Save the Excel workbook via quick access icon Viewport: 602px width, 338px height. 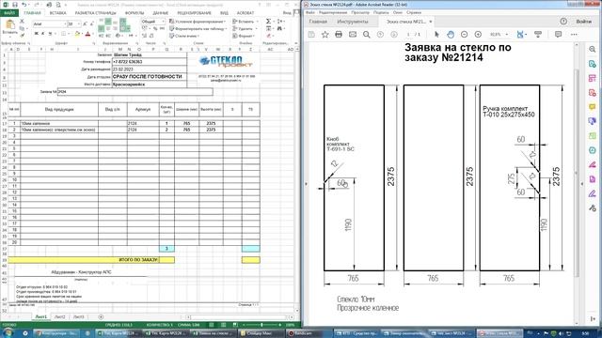(15, 5)
